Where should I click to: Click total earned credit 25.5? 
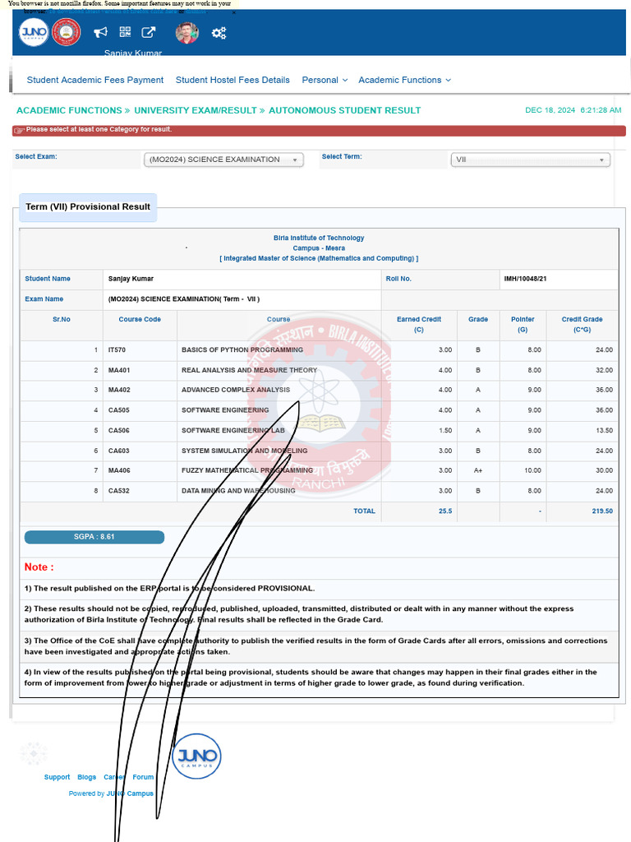[444, 511]
